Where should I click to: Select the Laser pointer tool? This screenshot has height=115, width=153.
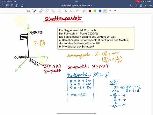click(84, 11)
